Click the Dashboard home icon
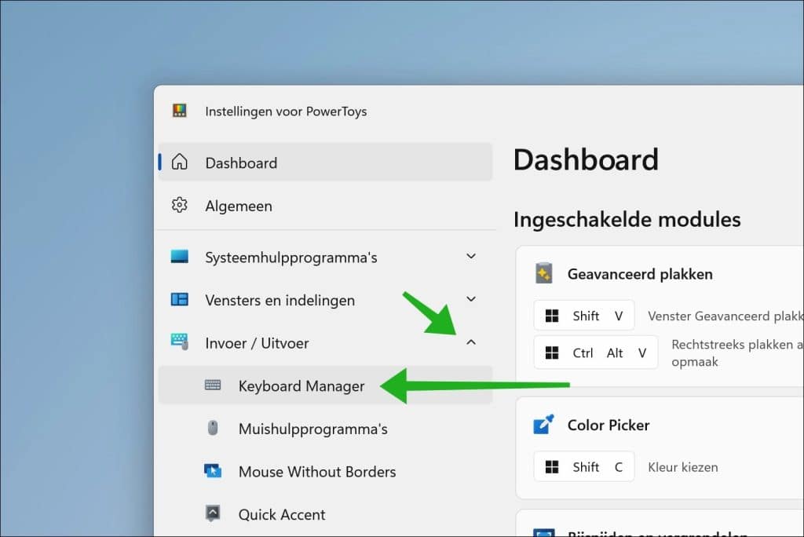The height and width of the screenshot is (537, 804). tap(180, 162)
